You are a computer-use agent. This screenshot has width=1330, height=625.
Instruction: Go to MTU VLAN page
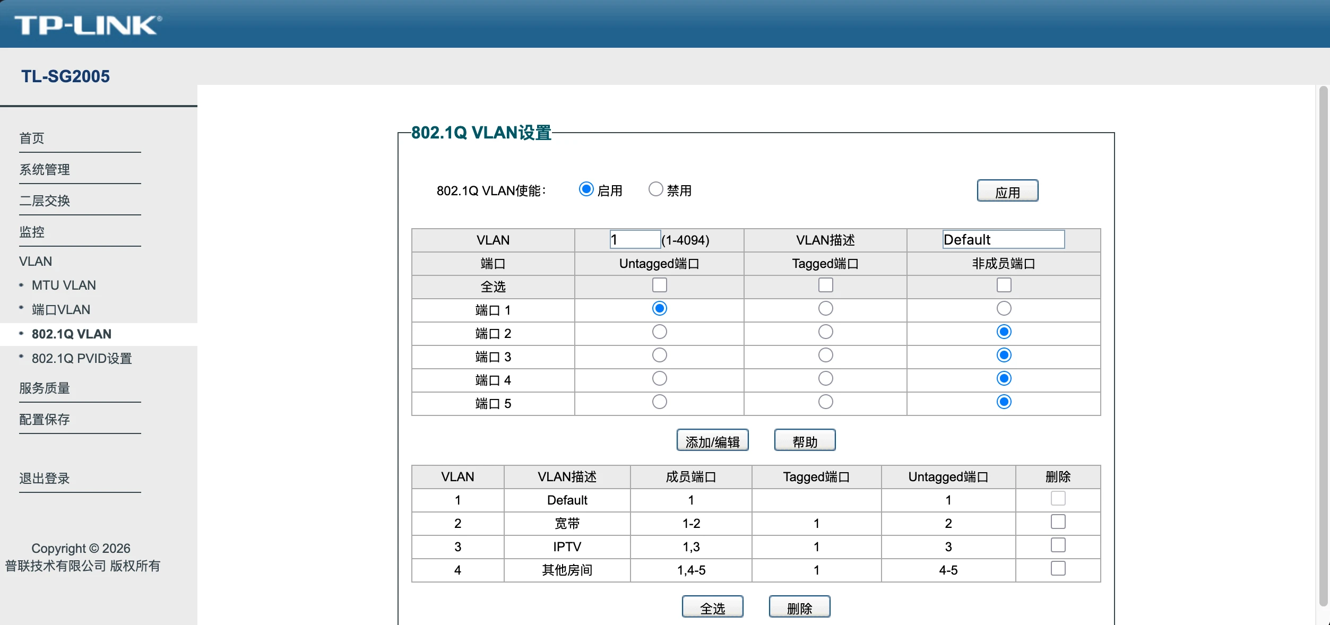pyautogui.click(x=64, y=285)
